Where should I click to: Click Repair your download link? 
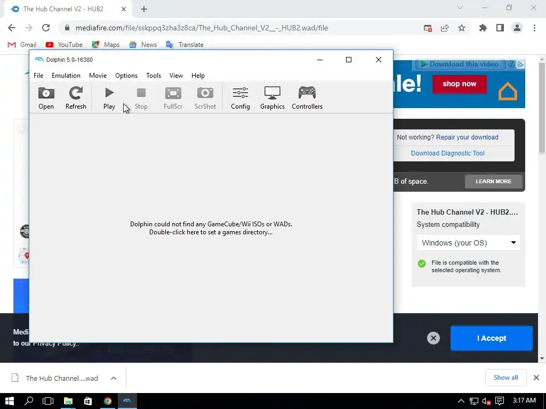coord(467,137)
